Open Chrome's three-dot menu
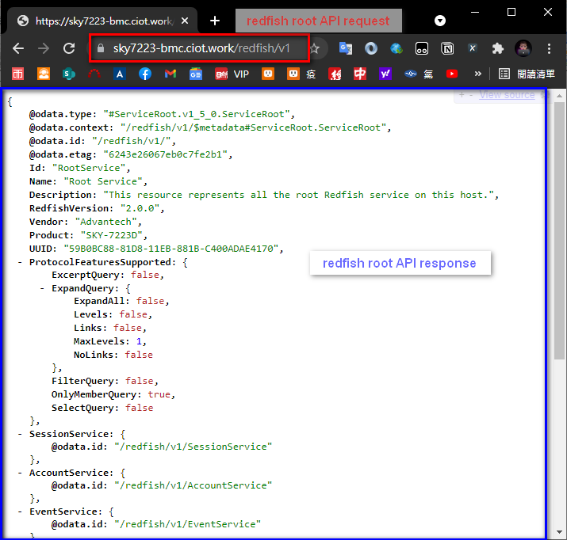The width and height of the screenshot is (567, 540). [550, 48]
